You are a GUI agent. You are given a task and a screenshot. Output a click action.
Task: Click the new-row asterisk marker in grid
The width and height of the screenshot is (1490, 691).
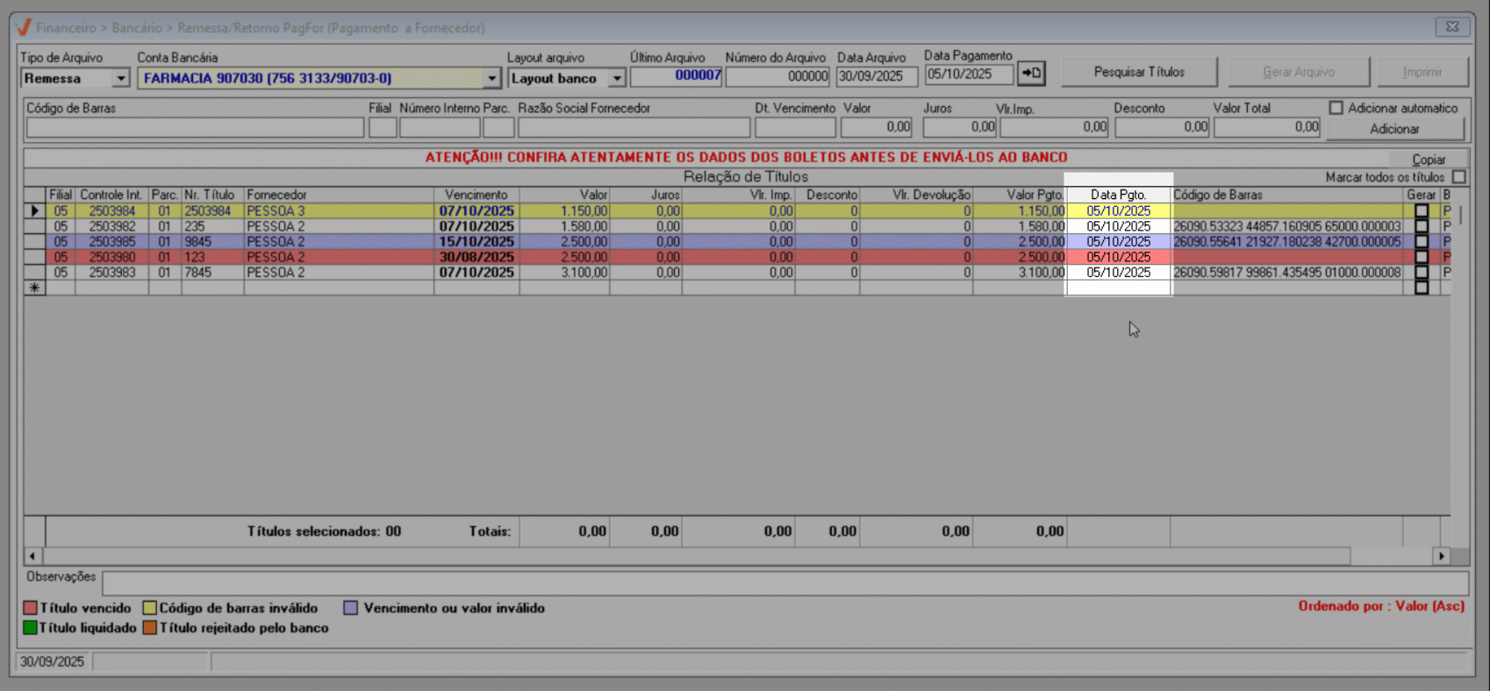[x=34, y=288]
